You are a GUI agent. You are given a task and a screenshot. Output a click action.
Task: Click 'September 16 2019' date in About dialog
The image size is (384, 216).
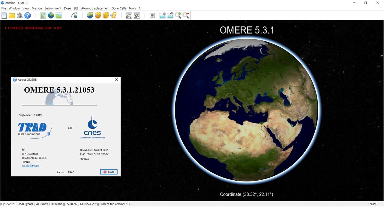click(x=30, y=115)
